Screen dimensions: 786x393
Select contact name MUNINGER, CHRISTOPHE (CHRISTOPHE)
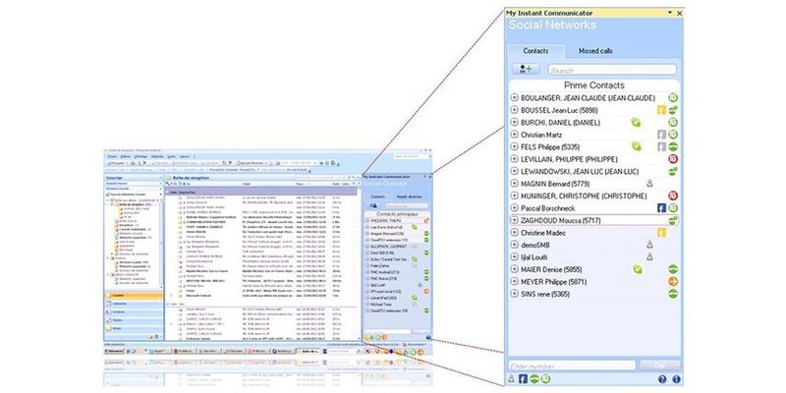pyautogui.click(x=584, y=196)
